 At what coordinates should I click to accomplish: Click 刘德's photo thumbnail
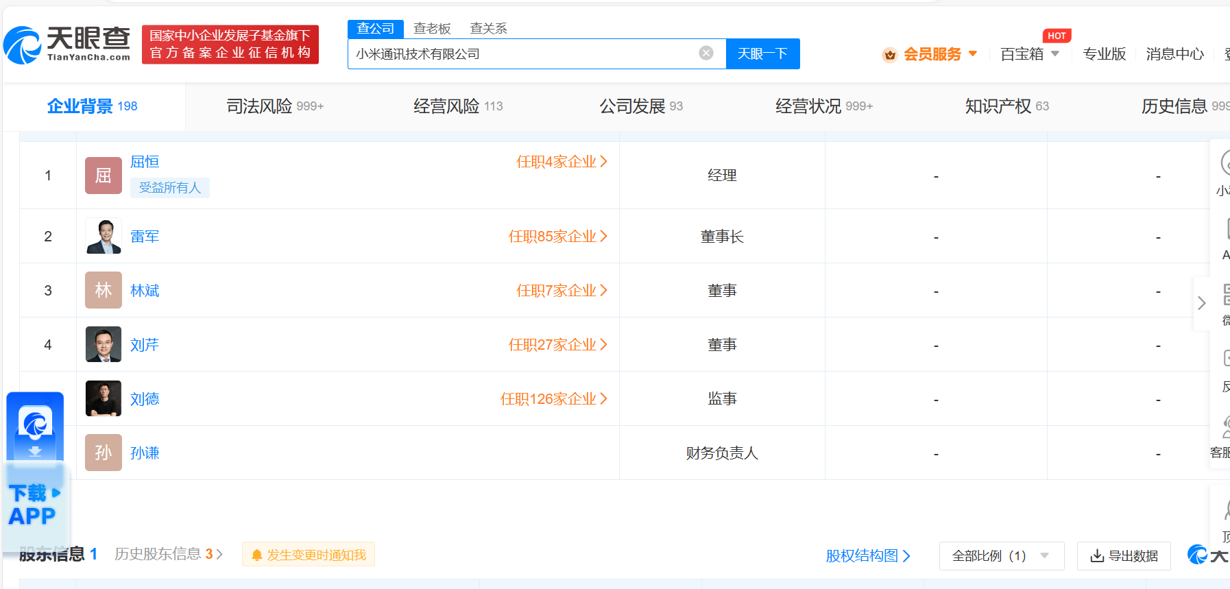(x=104, y=398)
